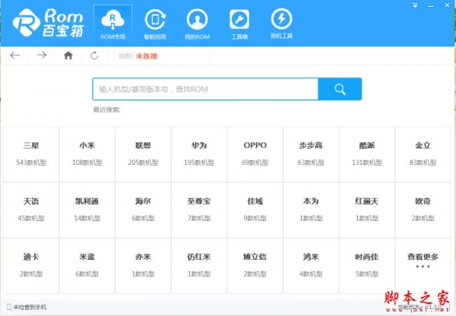Select the 欧奇 brand tile

pos(423,210)
